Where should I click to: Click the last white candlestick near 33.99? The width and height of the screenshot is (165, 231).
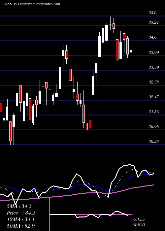[131, 51]
